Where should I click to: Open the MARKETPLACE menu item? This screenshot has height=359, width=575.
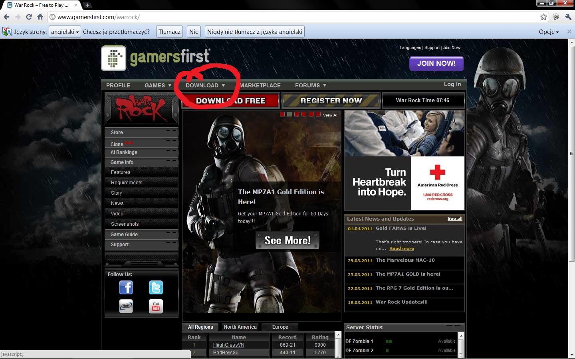pyautogui.click(x=260, y=85)
